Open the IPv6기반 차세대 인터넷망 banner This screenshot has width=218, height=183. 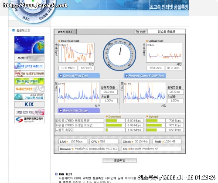pos(29,74)
